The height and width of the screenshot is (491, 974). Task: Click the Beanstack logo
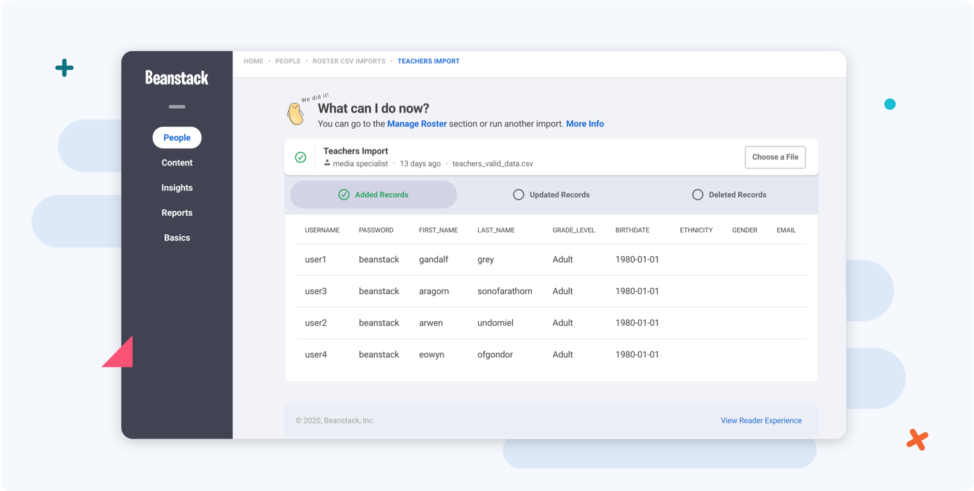click(177, 78)
